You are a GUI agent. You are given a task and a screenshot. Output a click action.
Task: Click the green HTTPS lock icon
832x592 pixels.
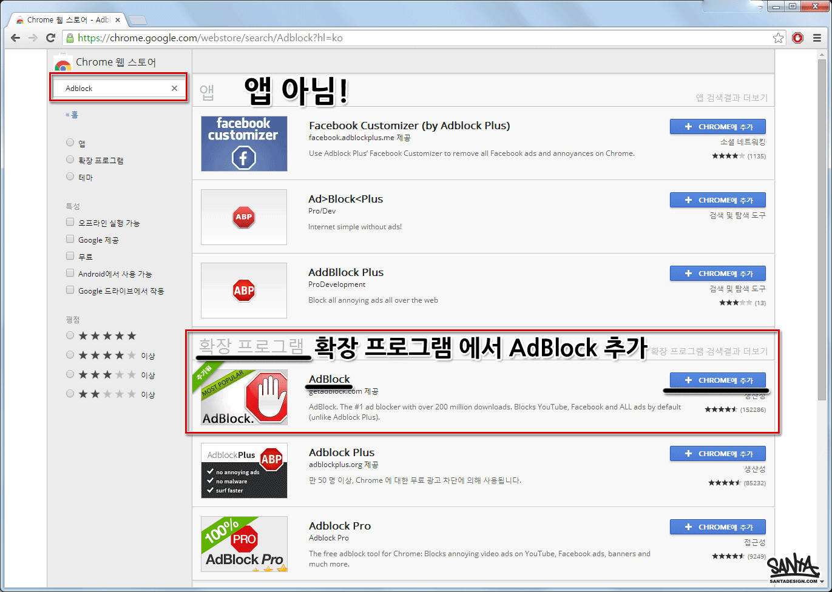pyautogui.click(x=70, y=38)
